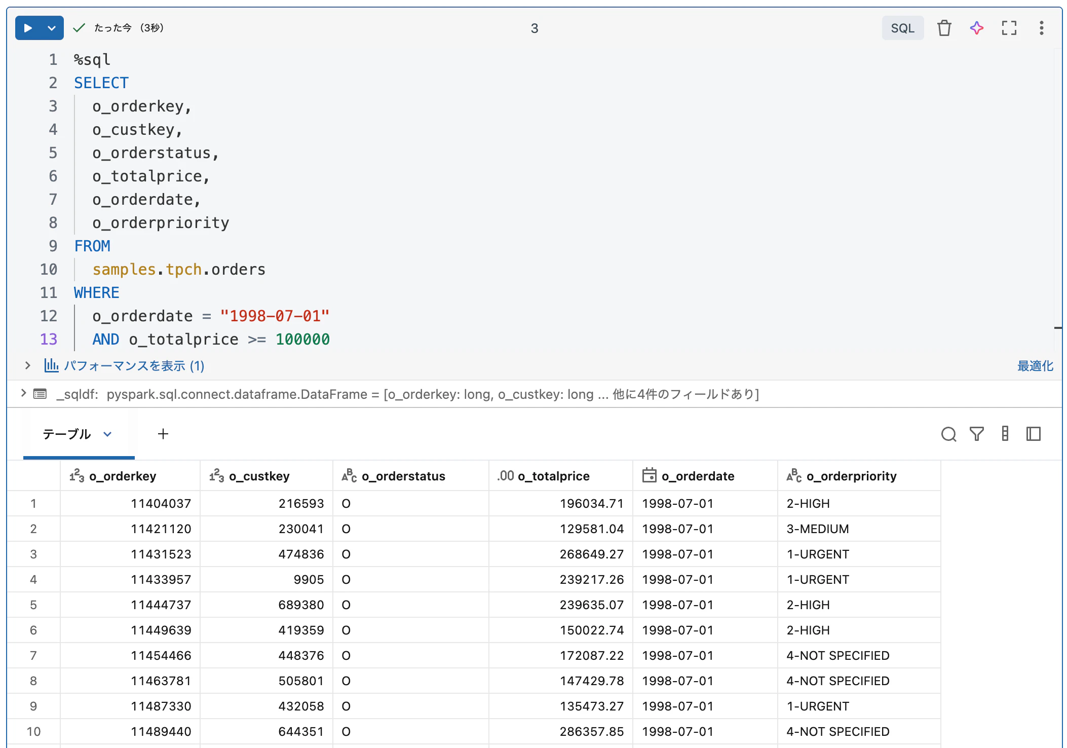Open the results filter
Image resolution: width=1067 pixels, height=748 pixels.
(976, 434)
